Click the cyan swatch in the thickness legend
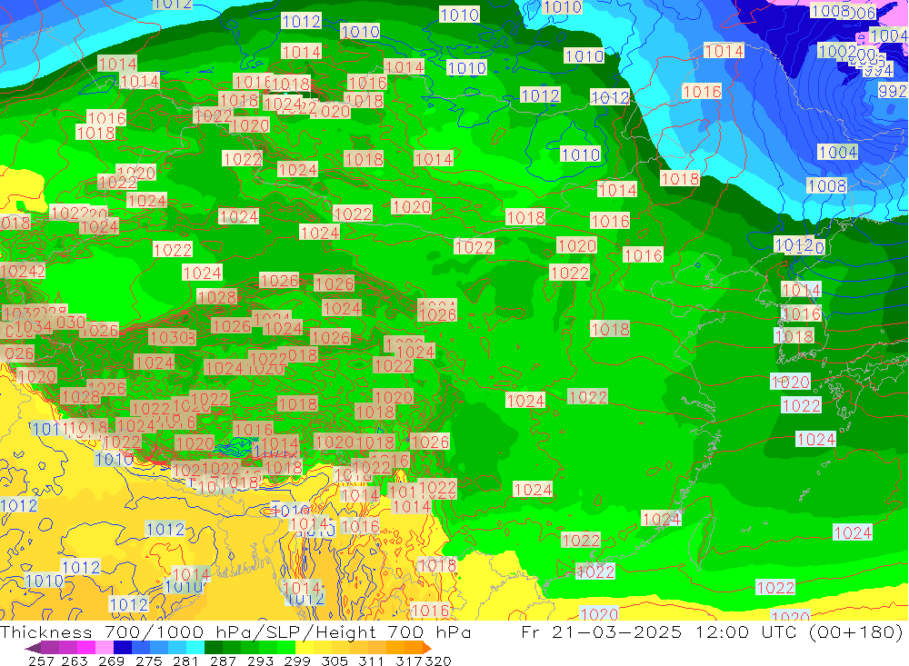The height and width of the screenshot is (666, 909). coord(195,648)
